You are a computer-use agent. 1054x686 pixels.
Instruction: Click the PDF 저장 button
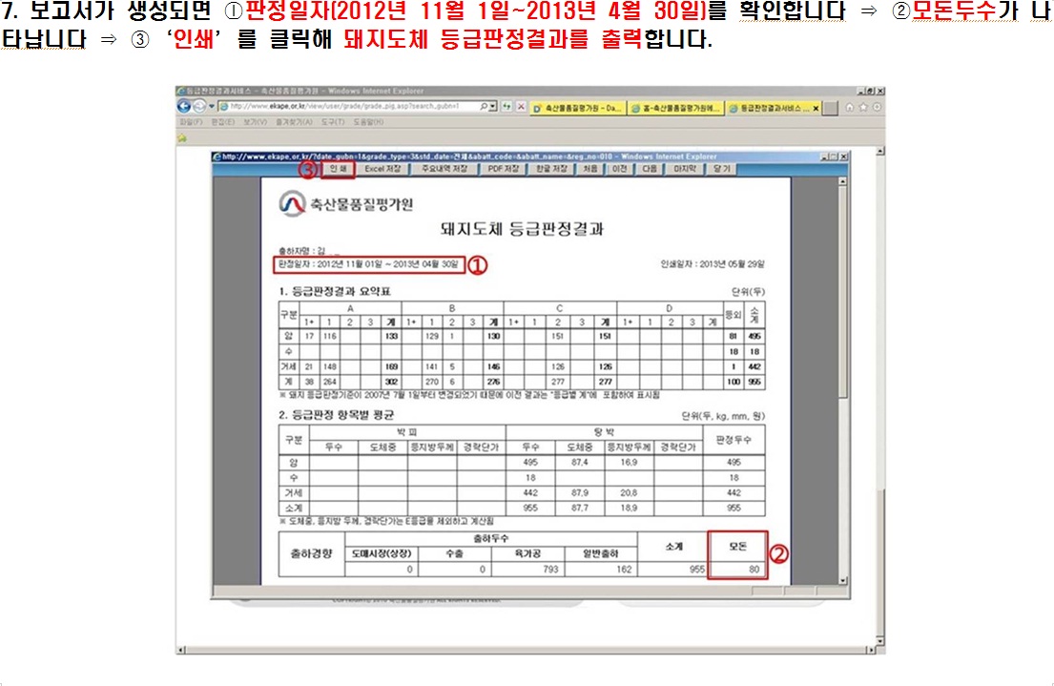(x=503, y=169)
